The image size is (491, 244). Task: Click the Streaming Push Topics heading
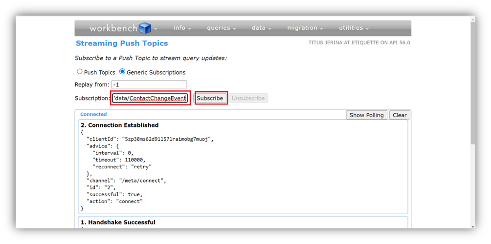pos(122,43)
